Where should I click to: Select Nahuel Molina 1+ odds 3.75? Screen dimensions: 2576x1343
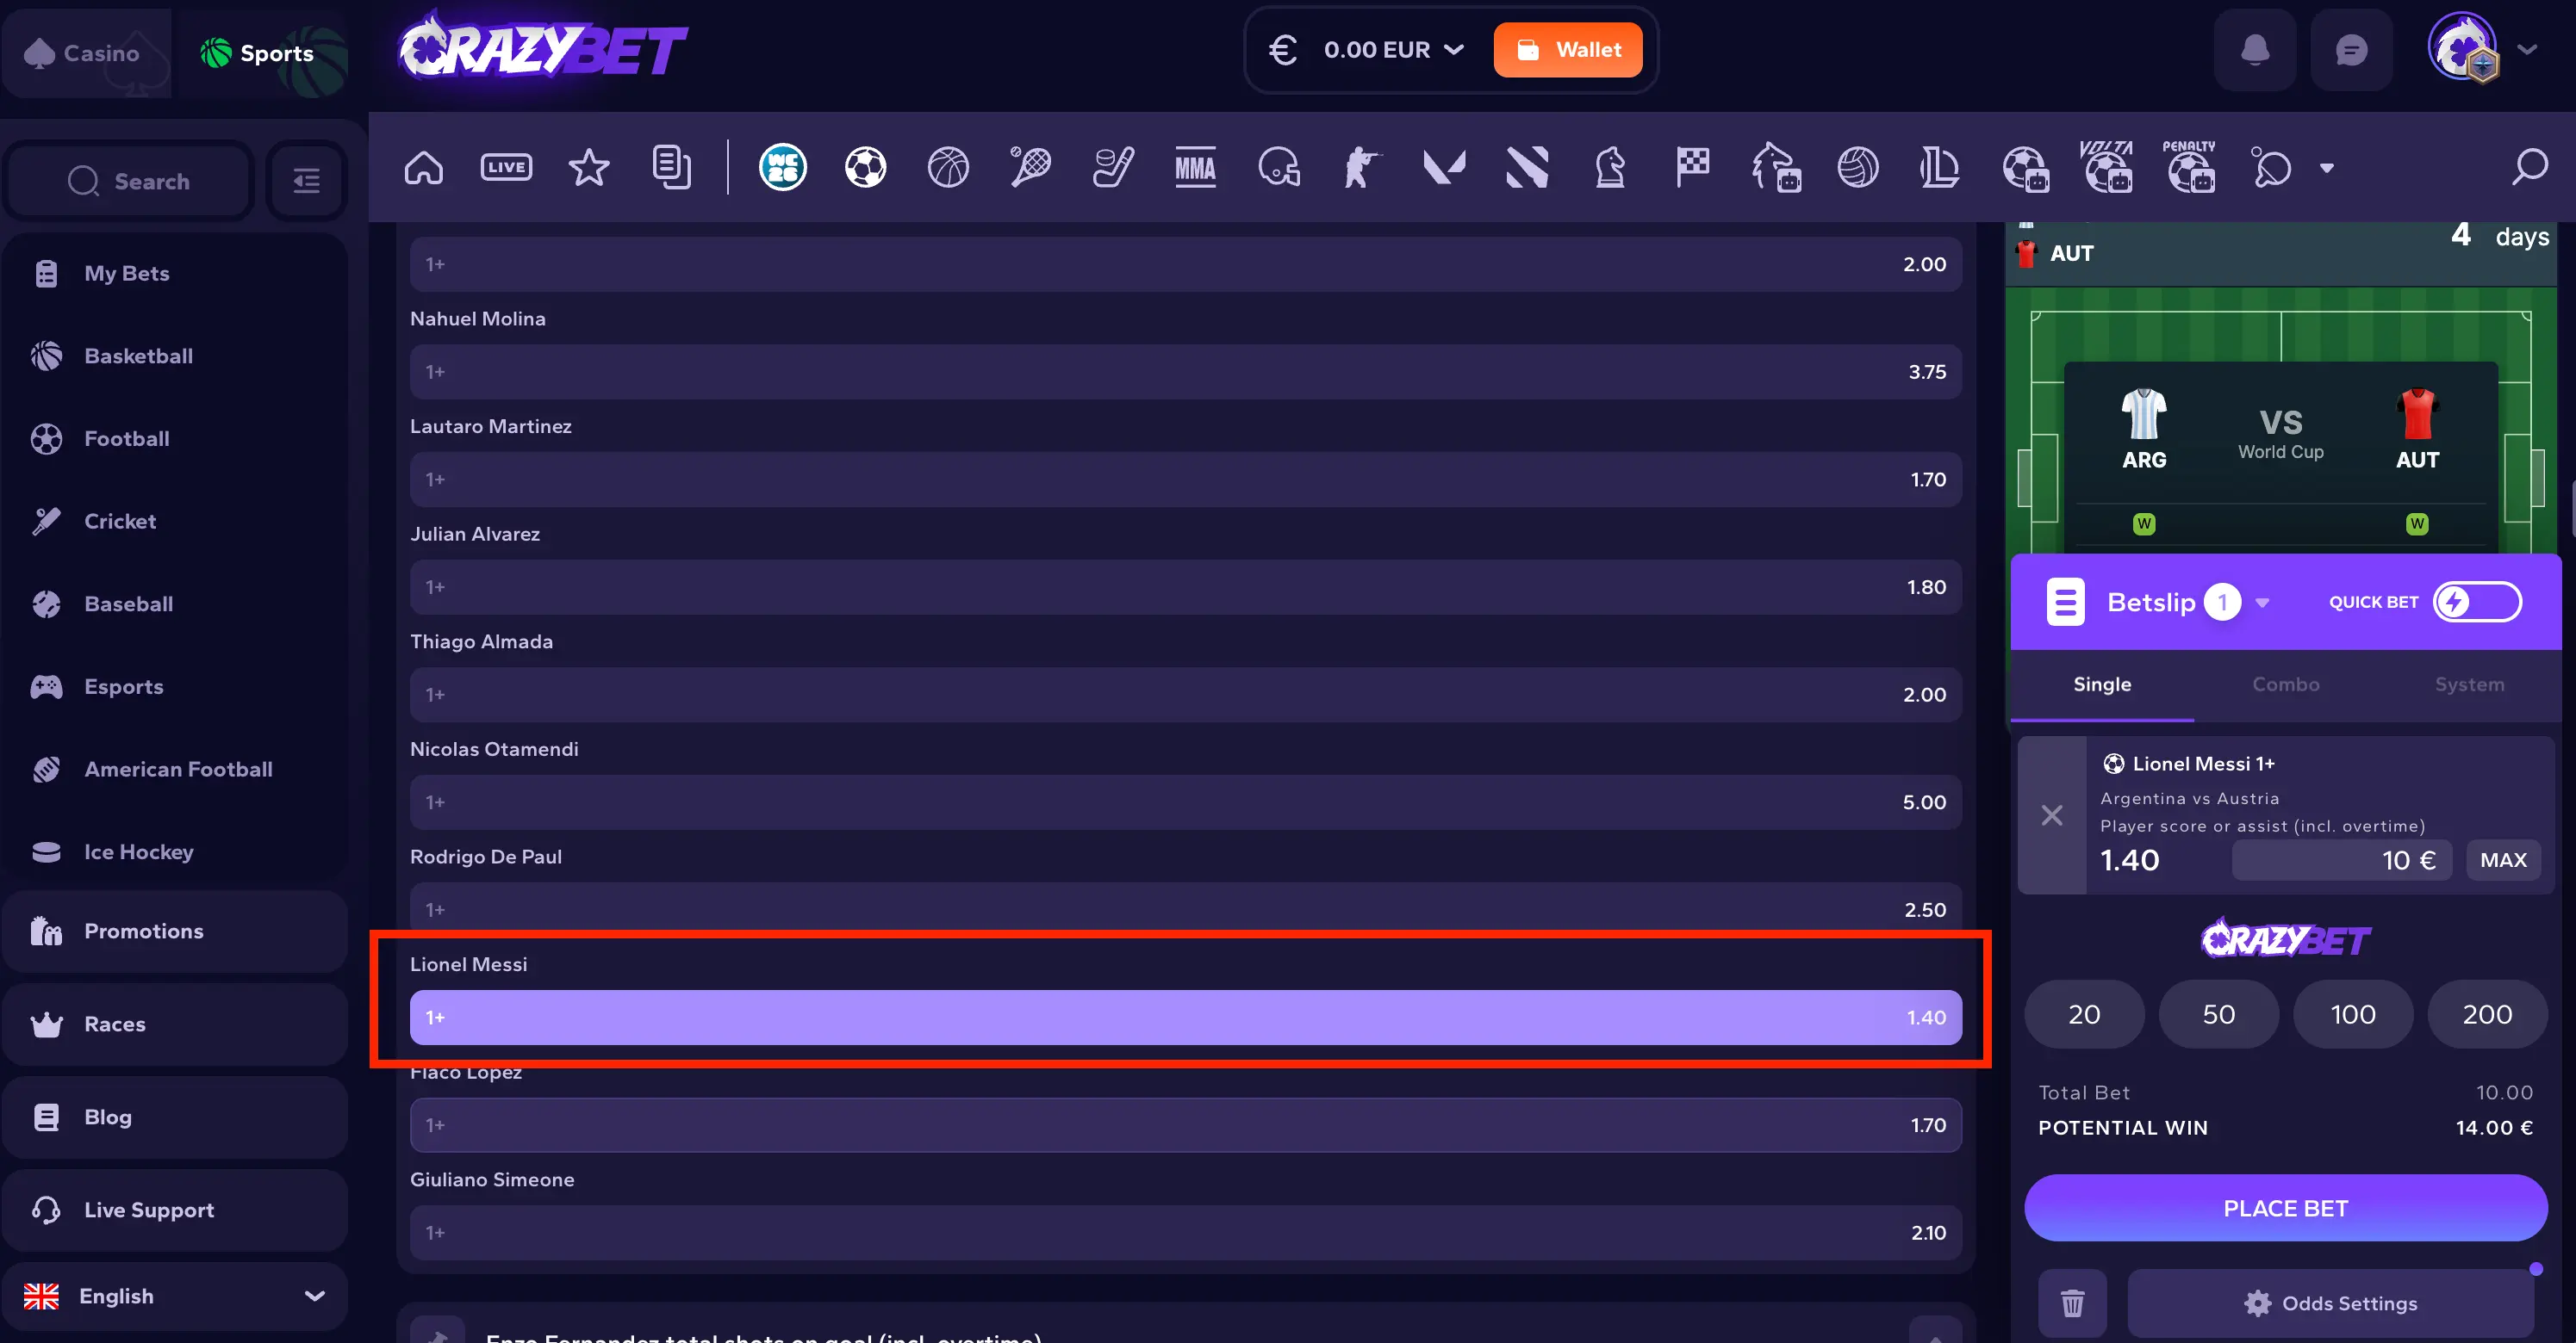[x=1185, y=372]
